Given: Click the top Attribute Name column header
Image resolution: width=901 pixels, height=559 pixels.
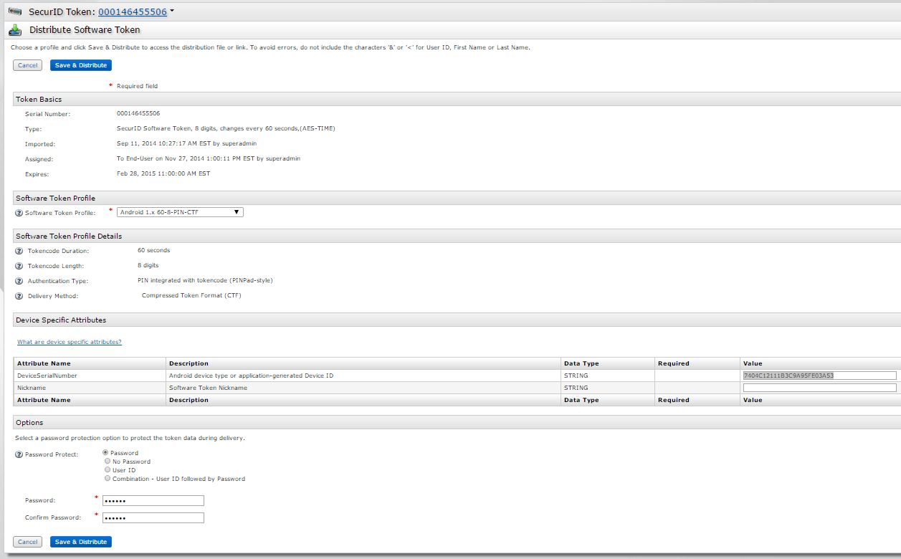Looking at the screenshot, I should 90,363.
